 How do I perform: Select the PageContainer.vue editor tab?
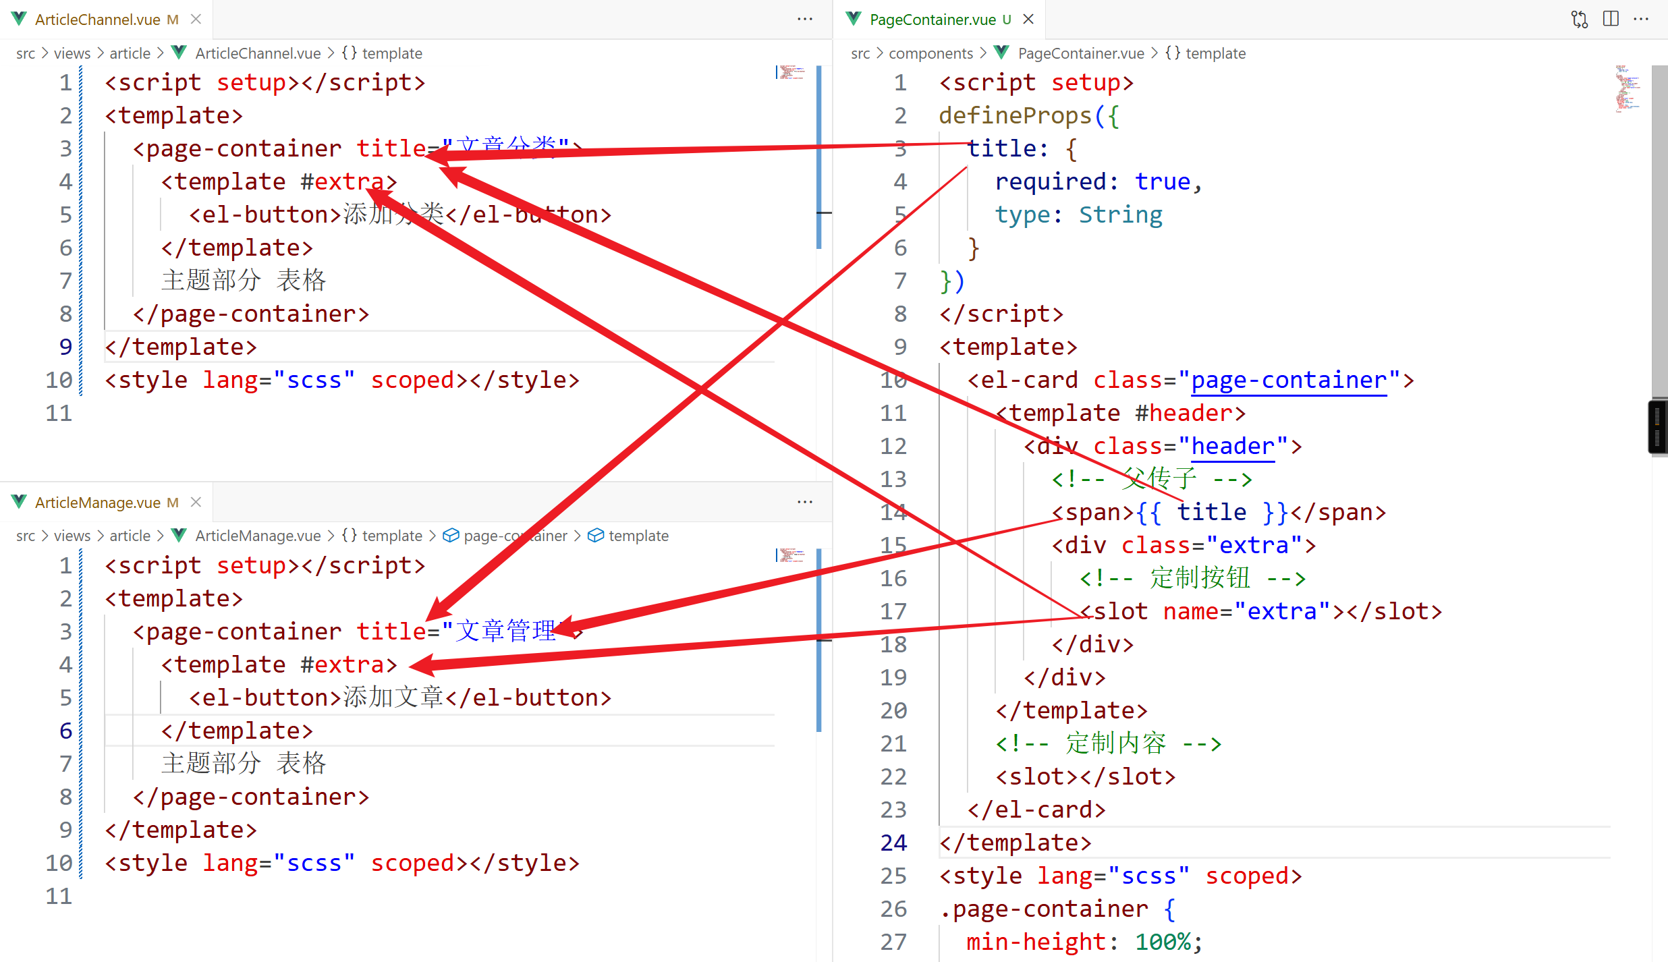coord(933,20)
